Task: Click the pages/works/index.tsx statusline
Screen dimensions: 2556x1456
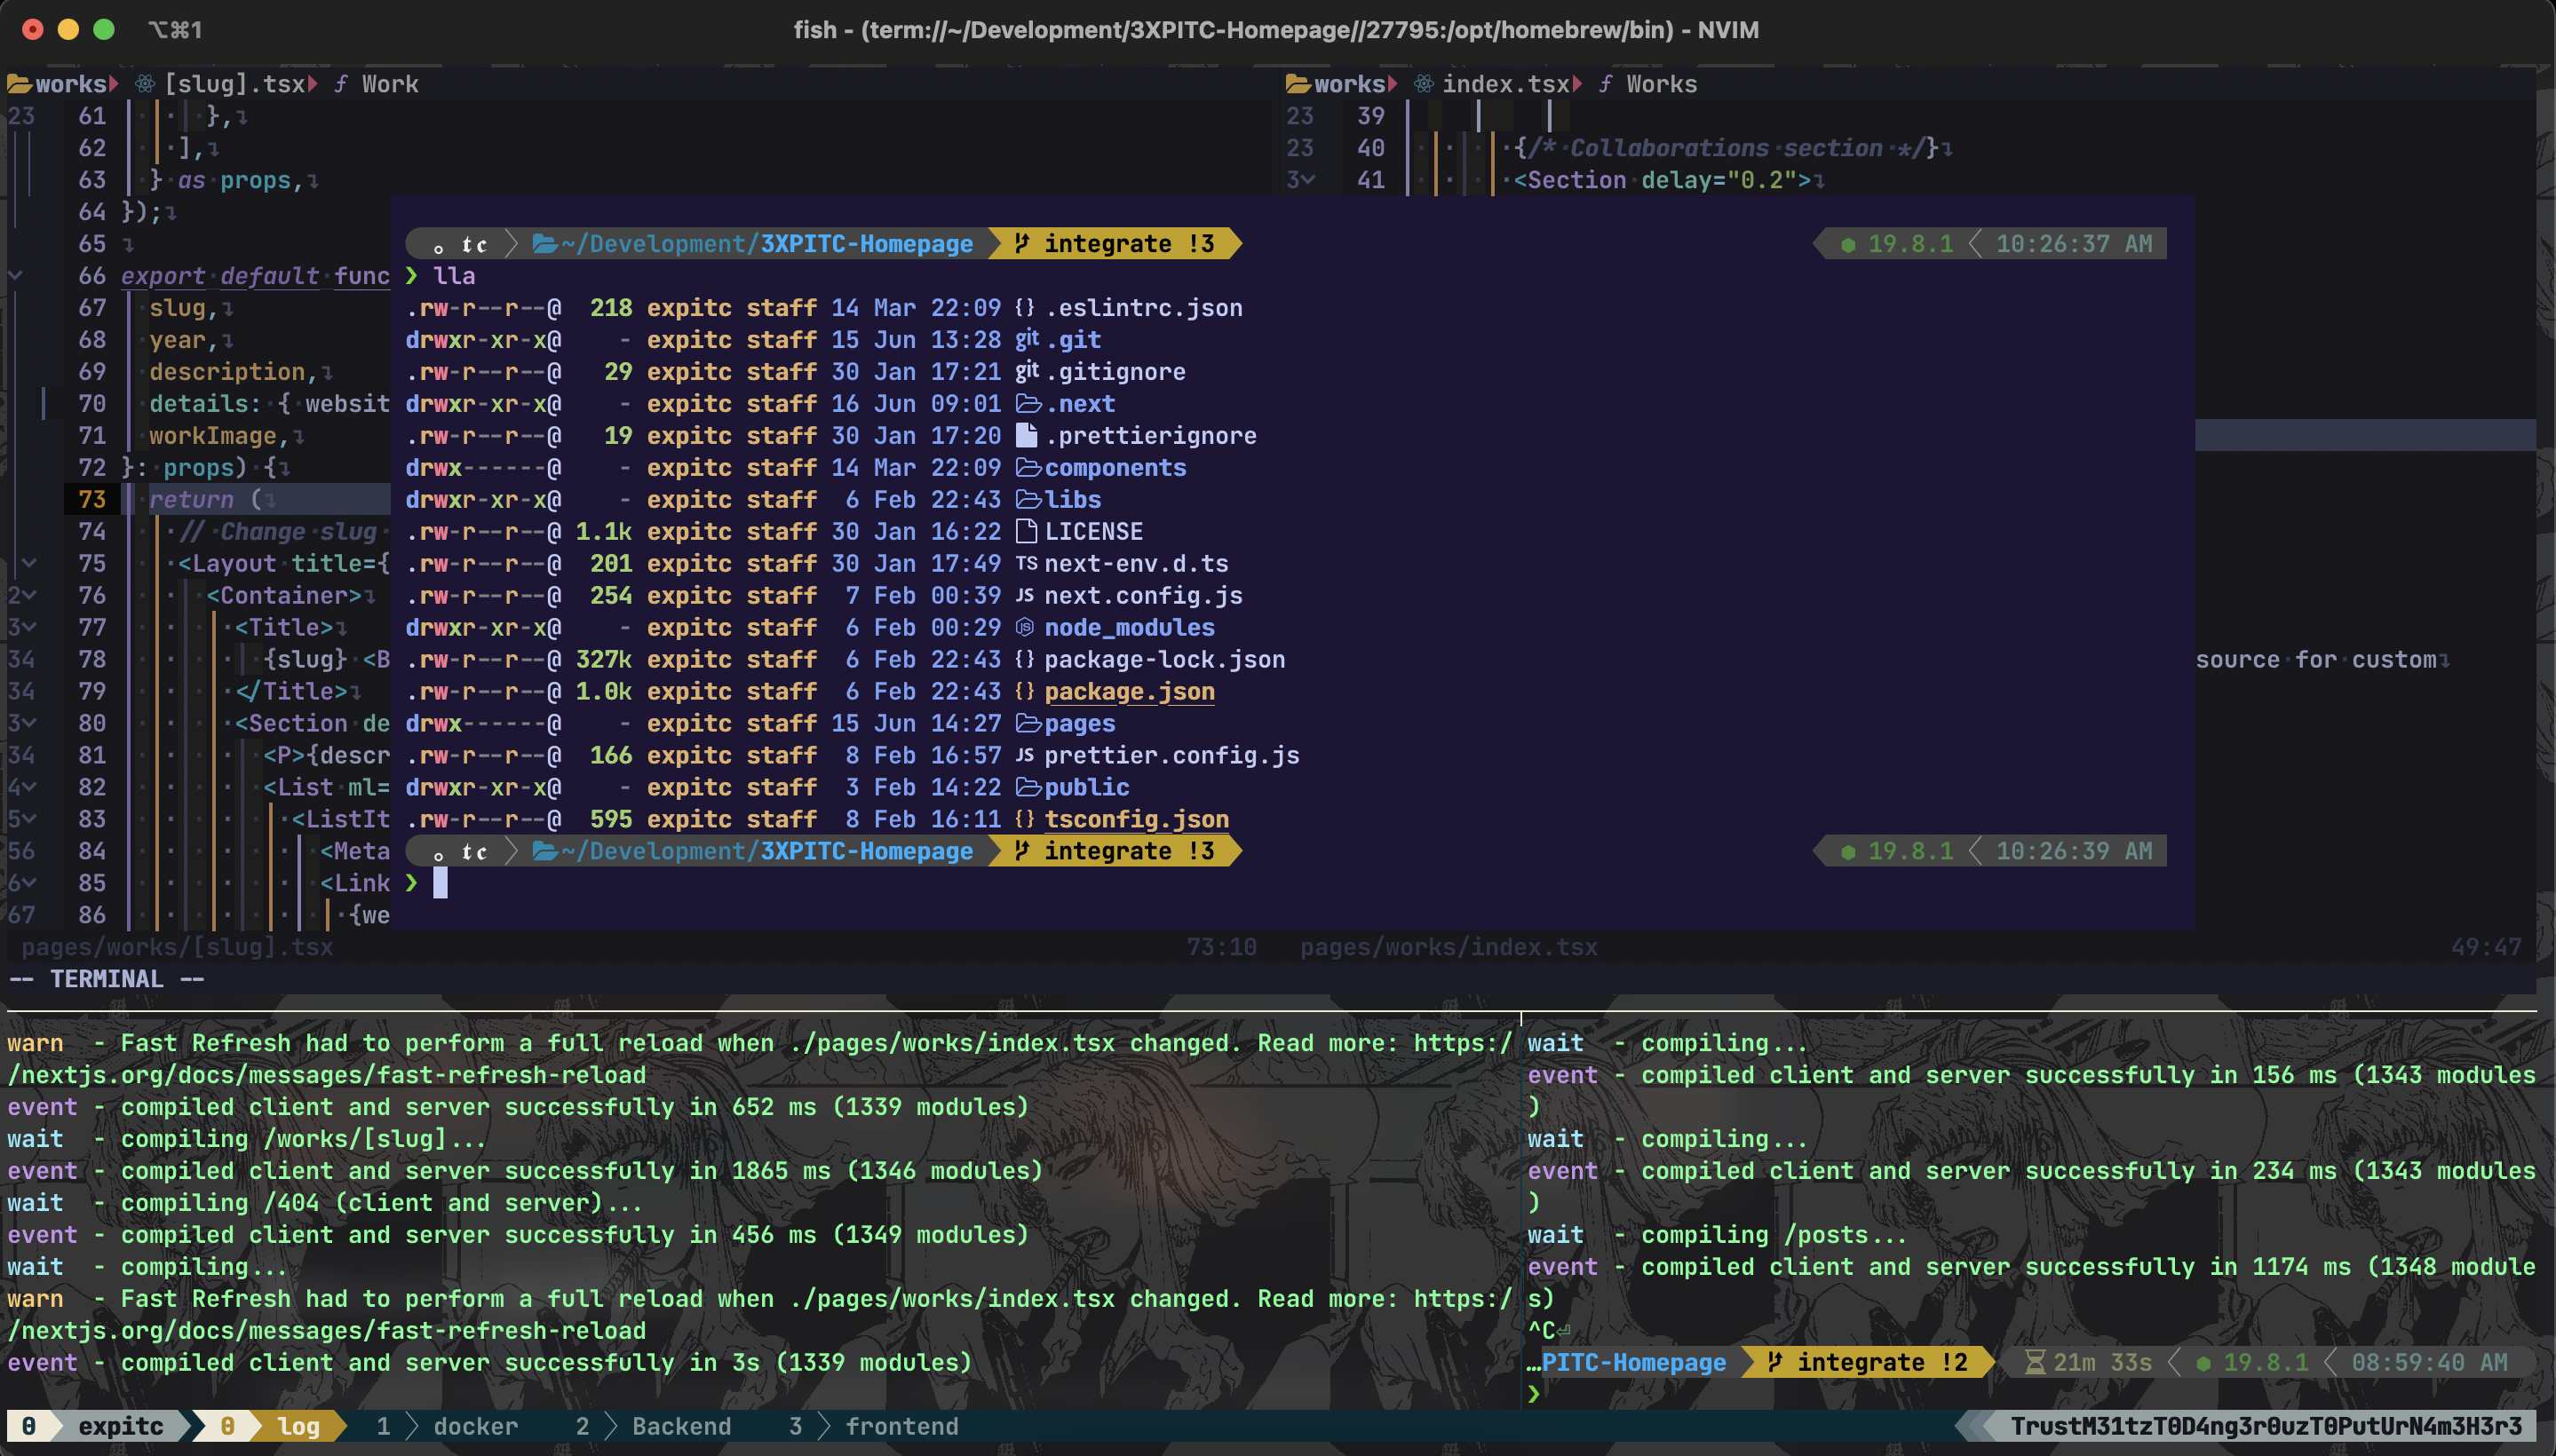Action: [x=1449, y=947]
